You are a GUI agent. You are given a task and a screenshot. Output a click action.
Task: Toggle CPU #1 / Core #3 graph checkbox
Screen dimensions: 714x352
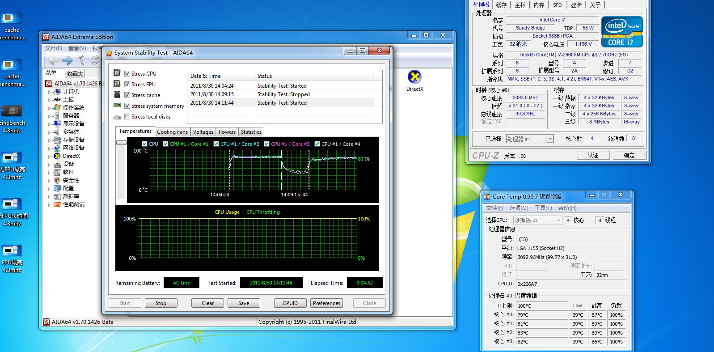[267, 144]
